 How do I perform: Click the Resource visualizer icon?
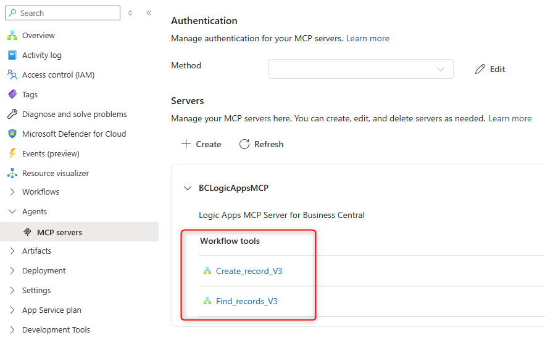12,174
